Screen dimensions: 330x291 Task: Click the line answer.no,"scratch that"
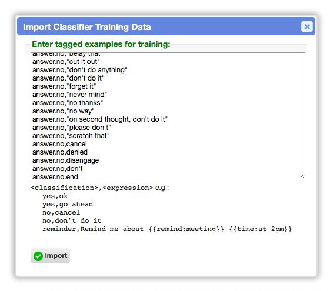[x=71, y=136]
